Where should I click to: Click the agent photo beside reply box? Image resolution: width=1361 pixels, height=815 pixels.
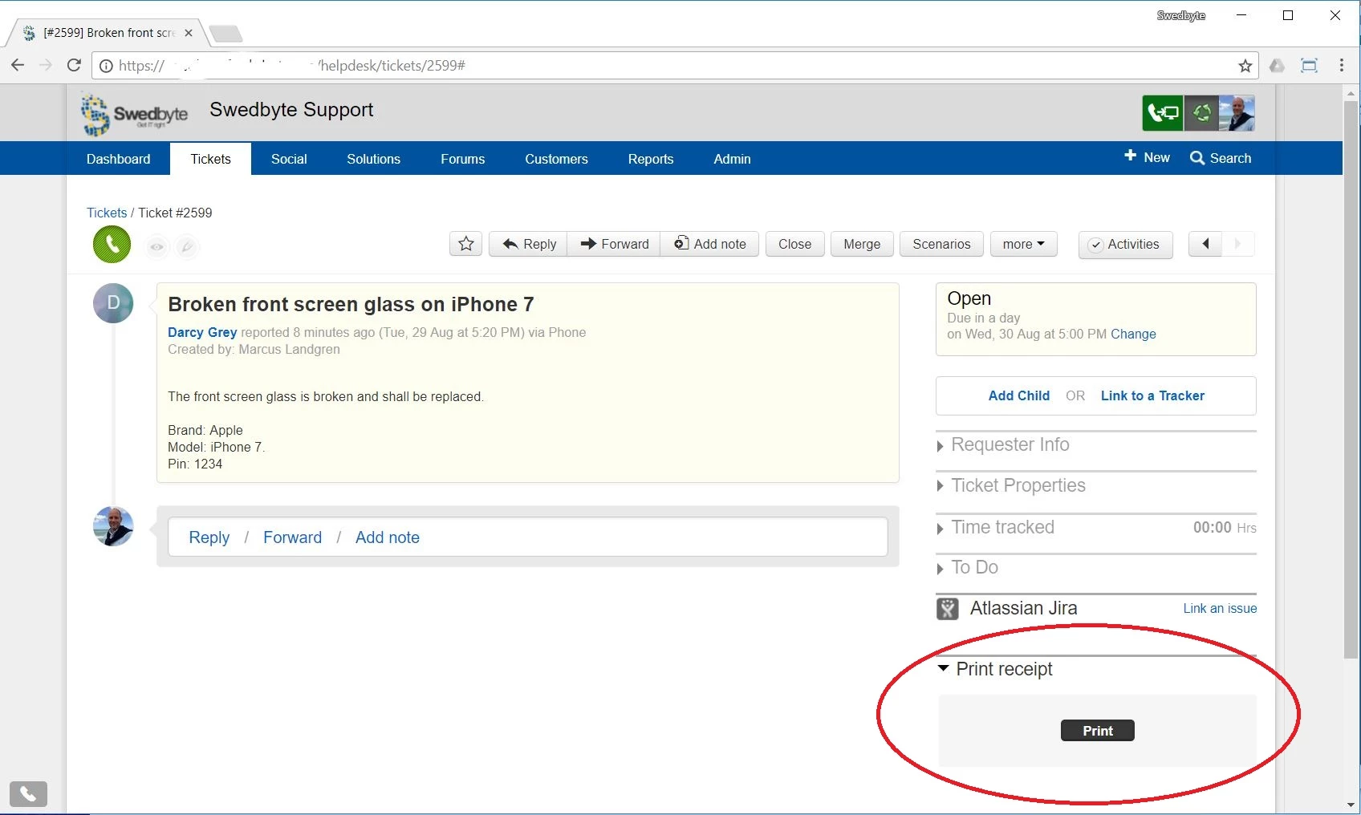pos(113,526)
